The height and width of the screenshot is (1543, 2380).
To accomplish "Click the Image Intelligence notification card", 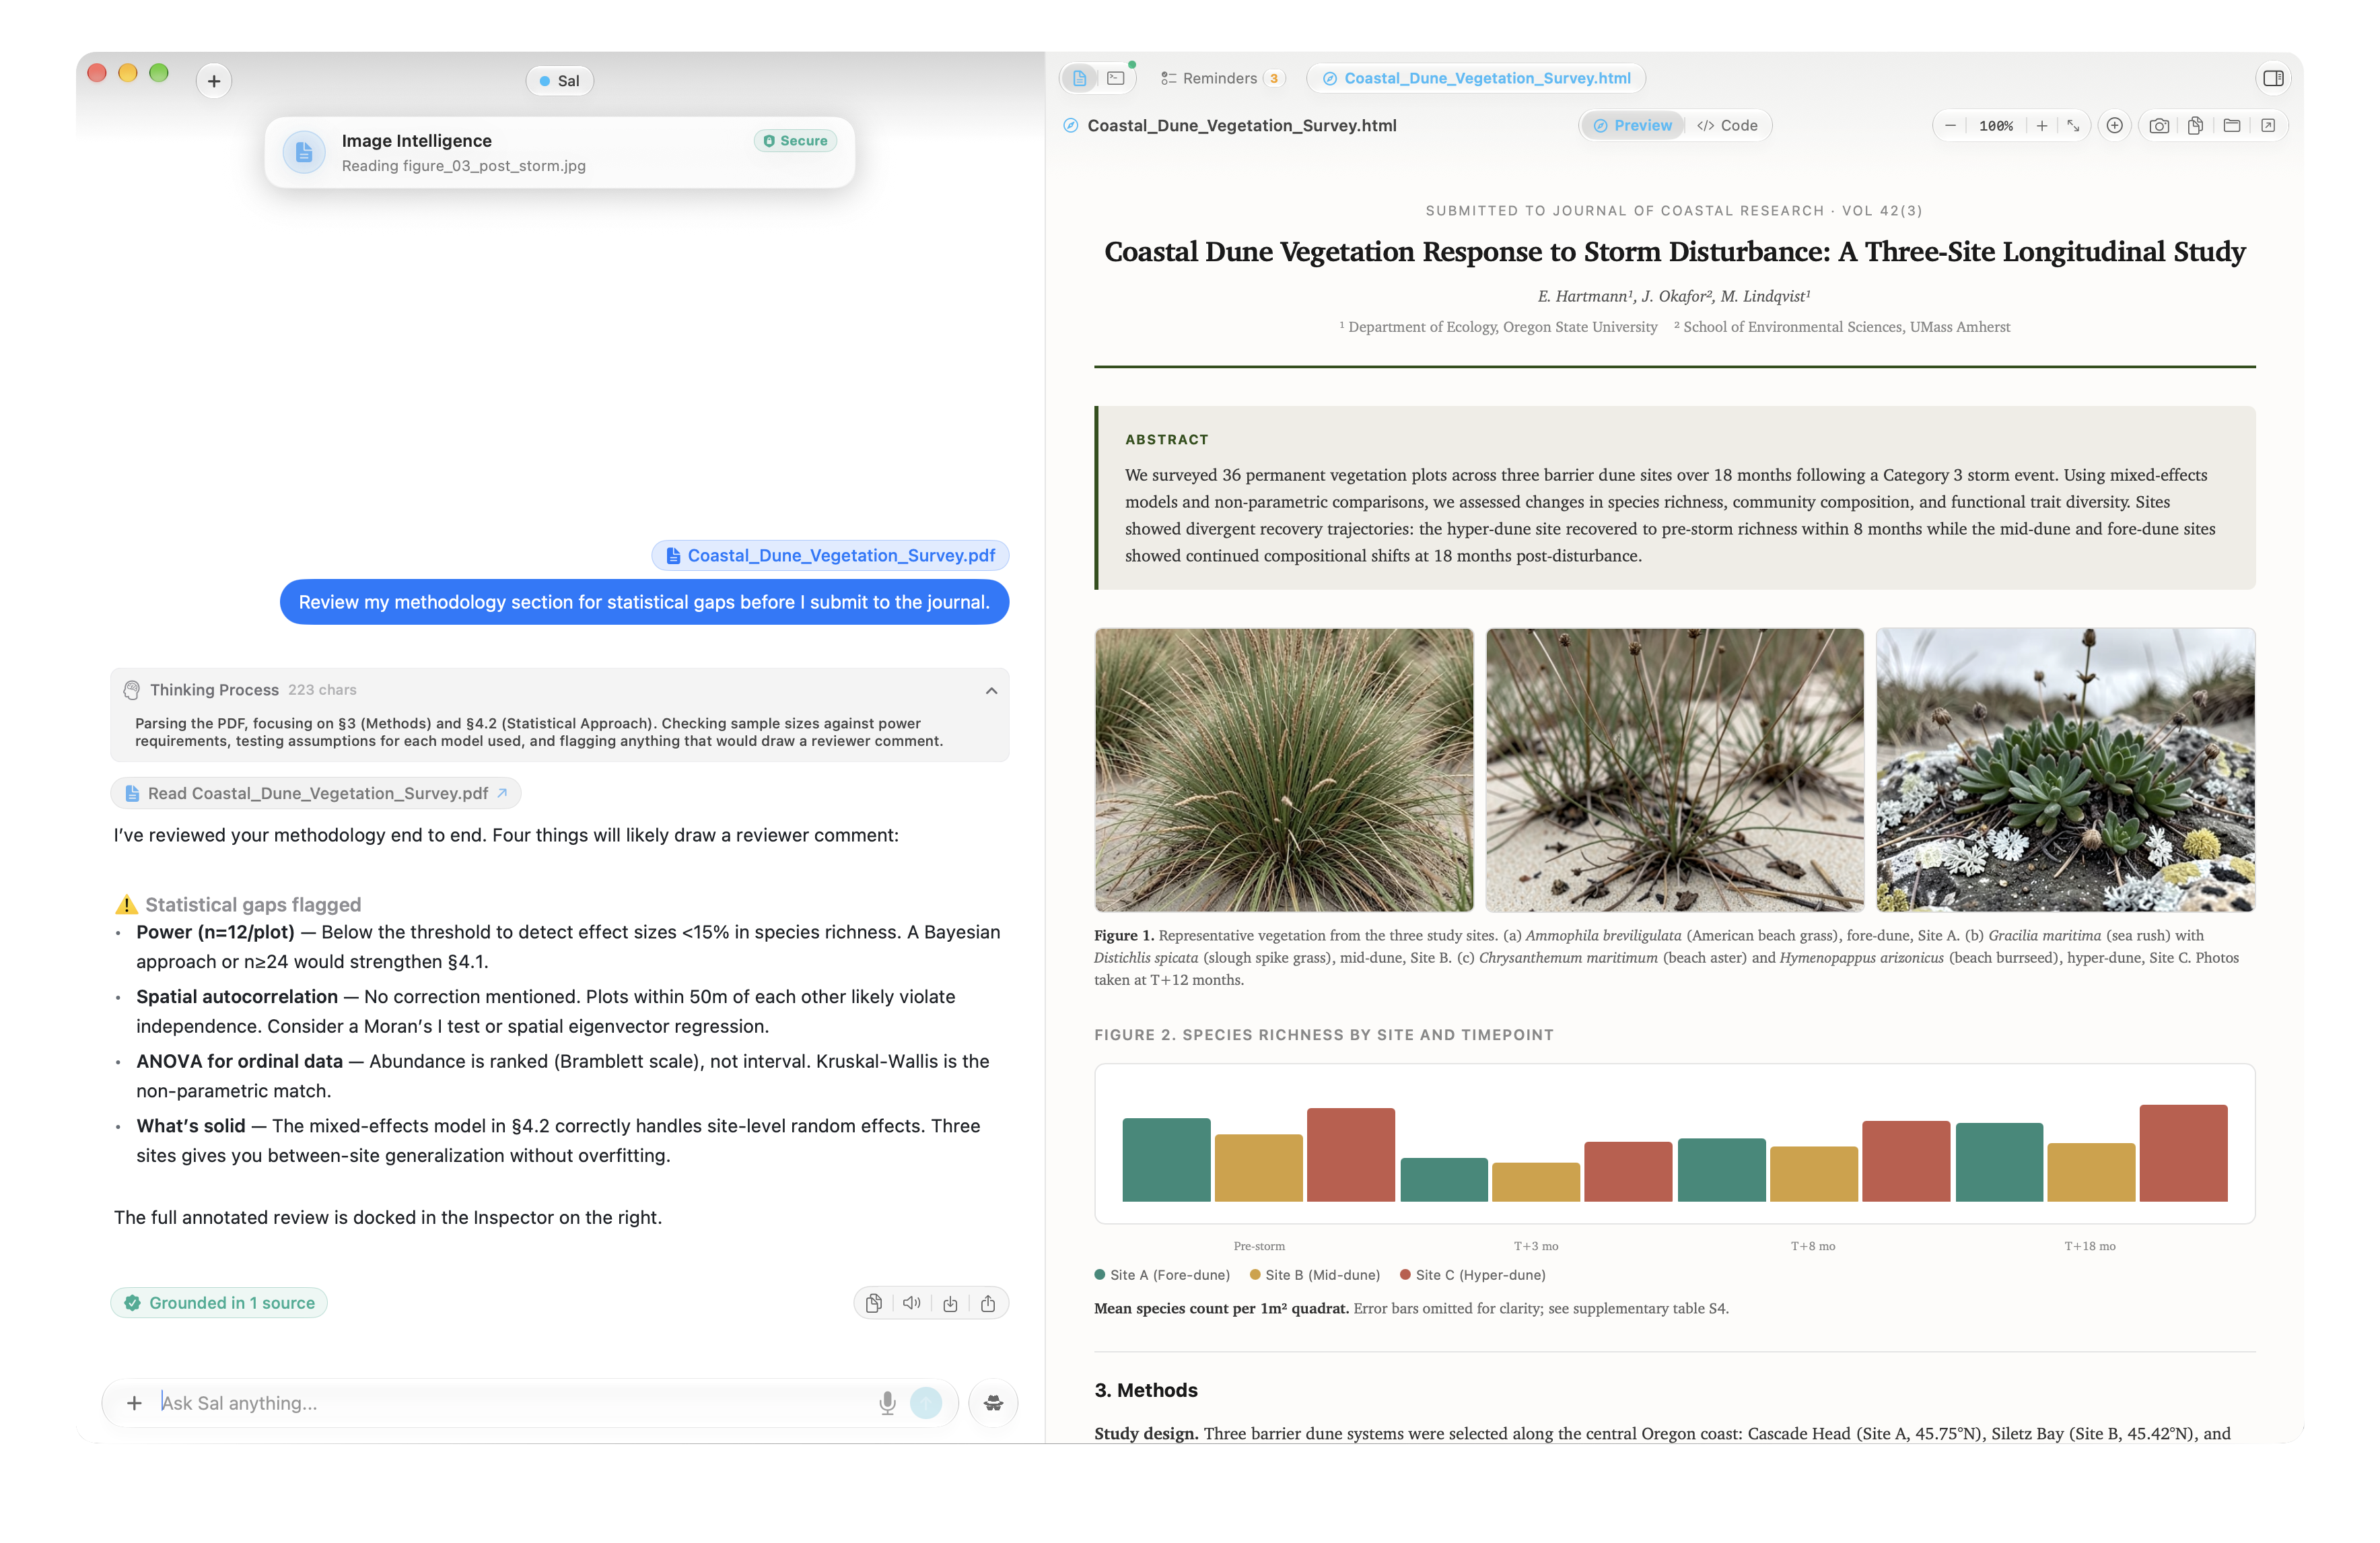I will coord(560,153).
